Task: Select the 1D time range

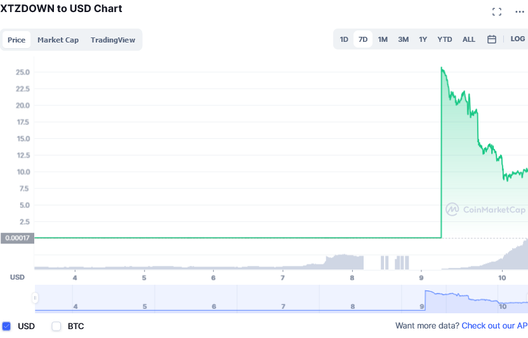Action: point(344,39)
